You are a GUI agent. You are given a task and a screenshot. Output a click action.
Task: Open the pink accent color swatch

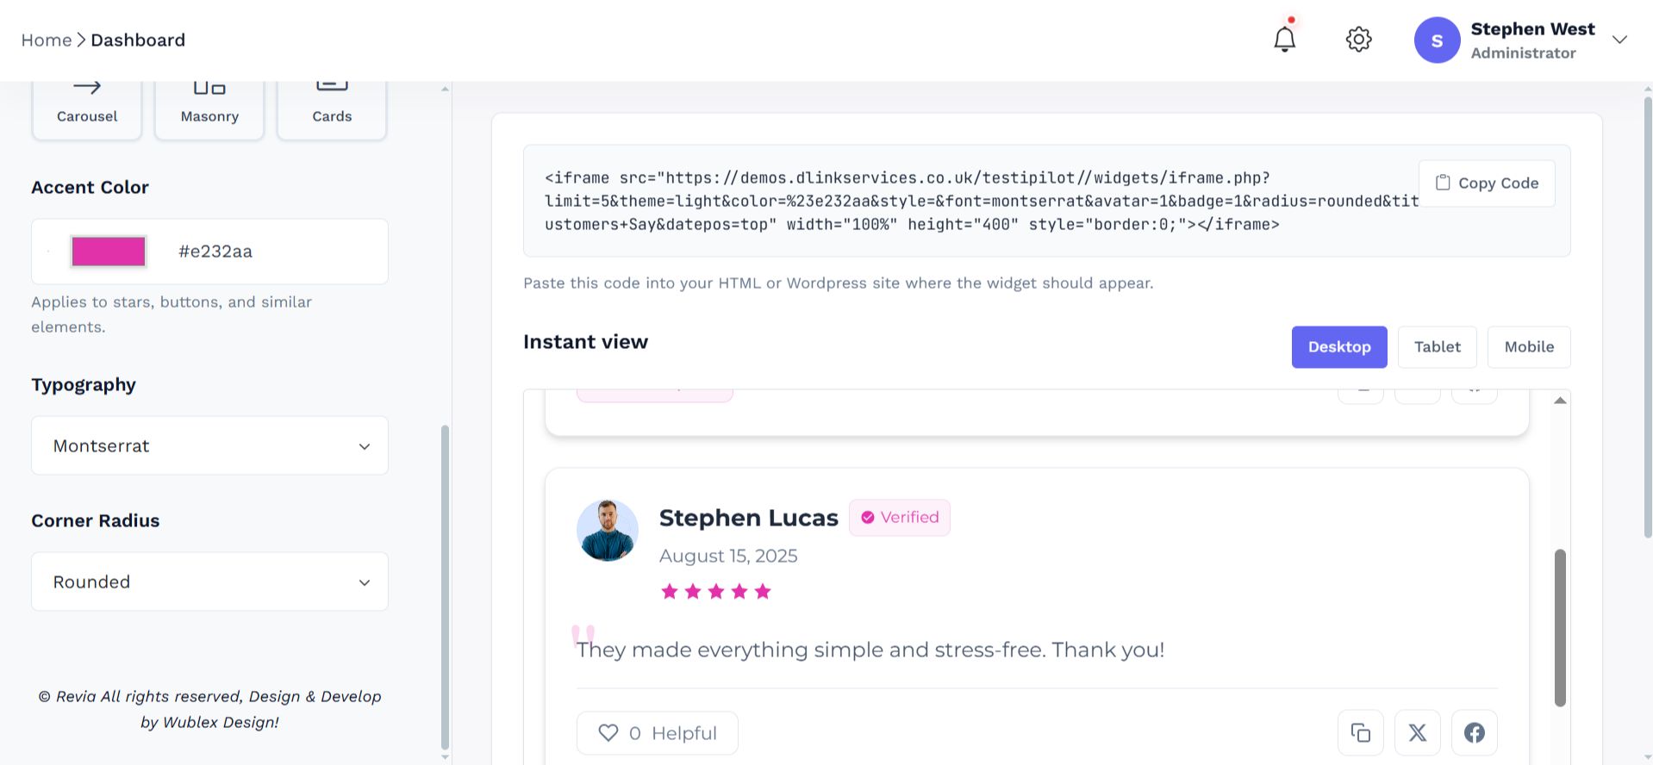tap(109, 252)
